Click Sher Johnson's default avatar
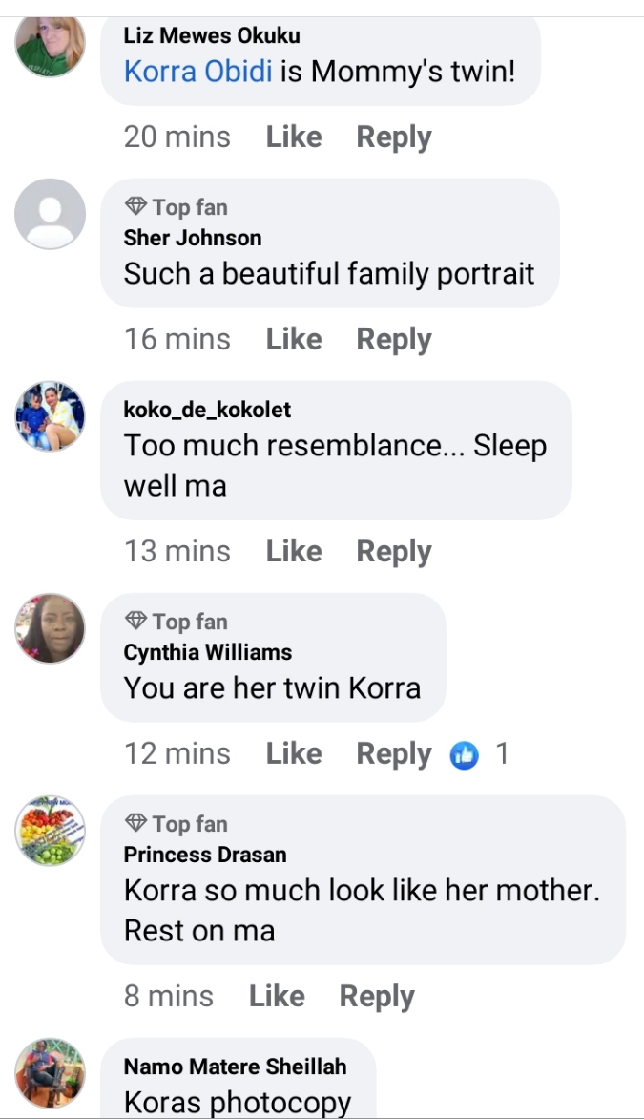This screenshot has width=644, height=1120. coord(51,214)
